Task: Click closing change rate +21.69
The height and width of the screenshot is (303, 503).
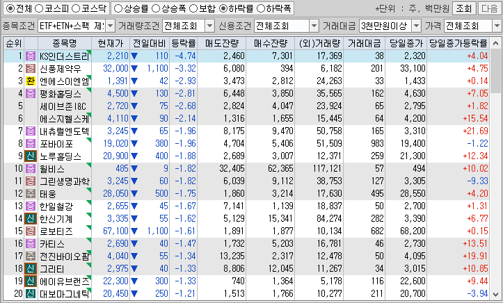Action: coord(475,131)
